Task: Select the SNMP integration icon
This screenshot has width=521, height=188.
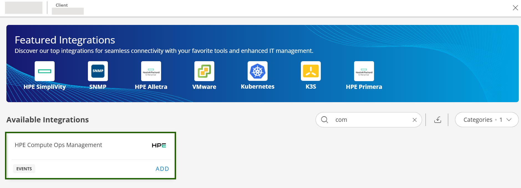Action: (x=98, y=71)
